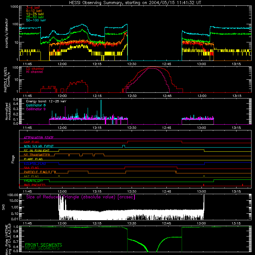Select the 12-25 keV legend entry in top plot
255x255 pixels.
pyautogui.click(x=35, y=14)
